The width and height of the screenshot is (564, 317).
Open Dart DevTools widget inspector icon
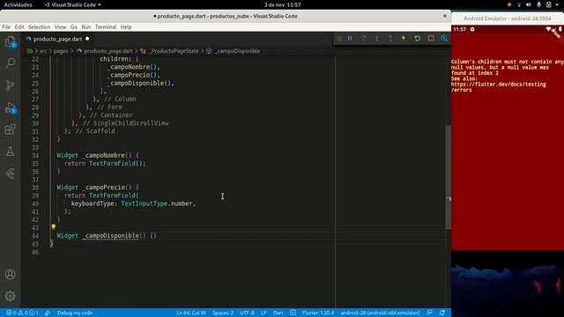click(x=444, y=38)
